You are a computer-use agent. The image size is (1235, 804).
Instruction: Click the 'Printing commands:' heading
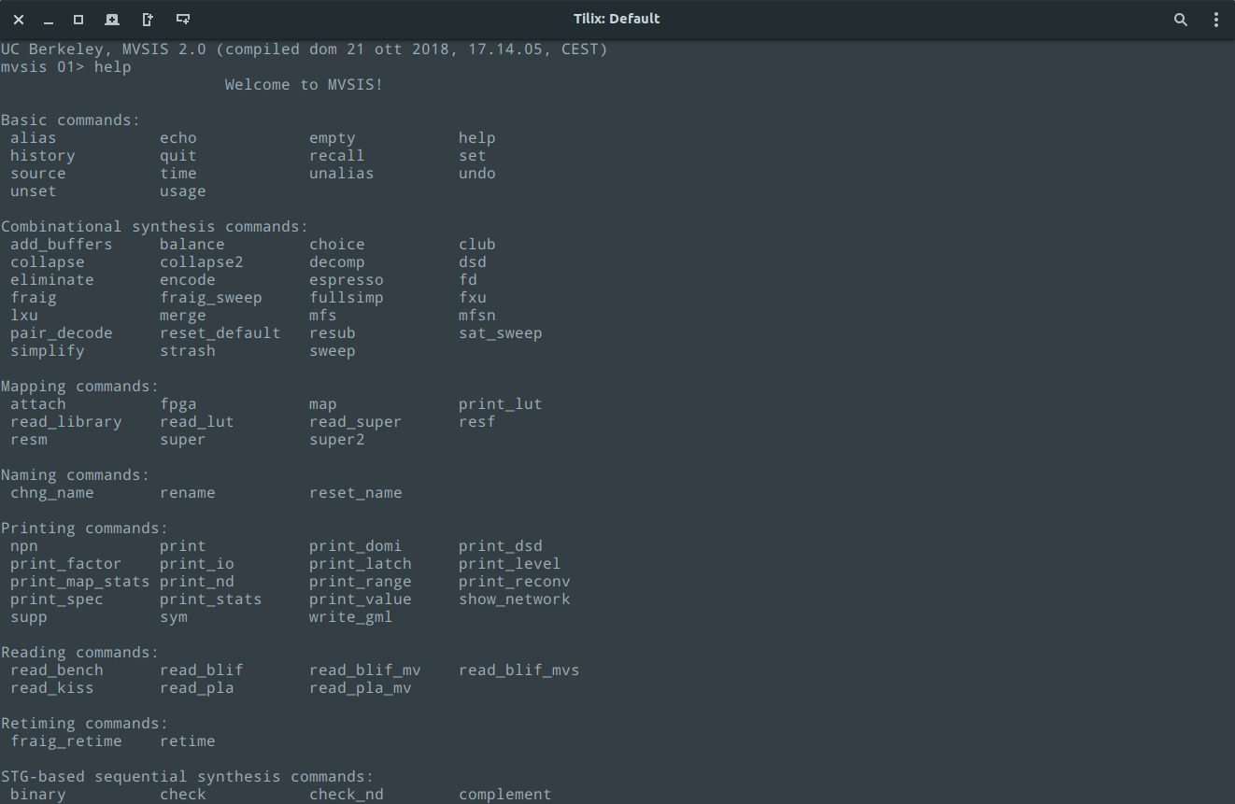click(85, 529)
